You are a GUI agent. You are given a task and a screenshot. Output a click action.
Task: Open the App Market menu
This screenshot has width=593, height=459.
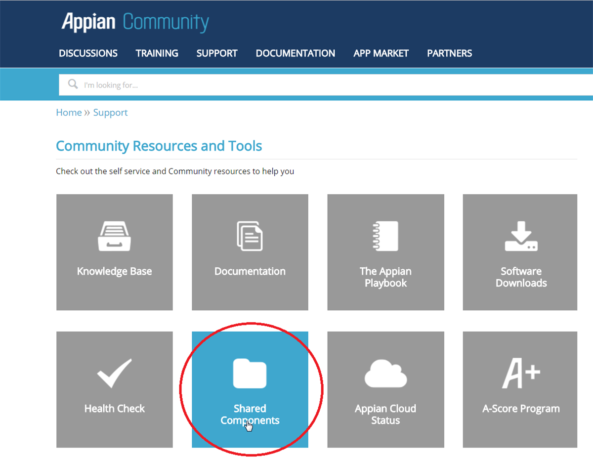pos(381,53)
